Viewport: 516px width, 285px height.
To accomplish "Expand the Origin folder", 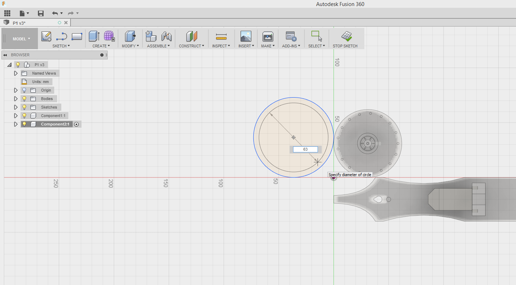I will click(x=16, y=90).
